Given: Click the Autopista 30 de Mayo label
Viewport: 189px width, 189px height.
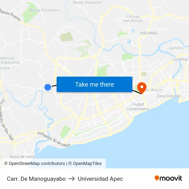Looking at the screenshot, I should click(x=54, y=140).
